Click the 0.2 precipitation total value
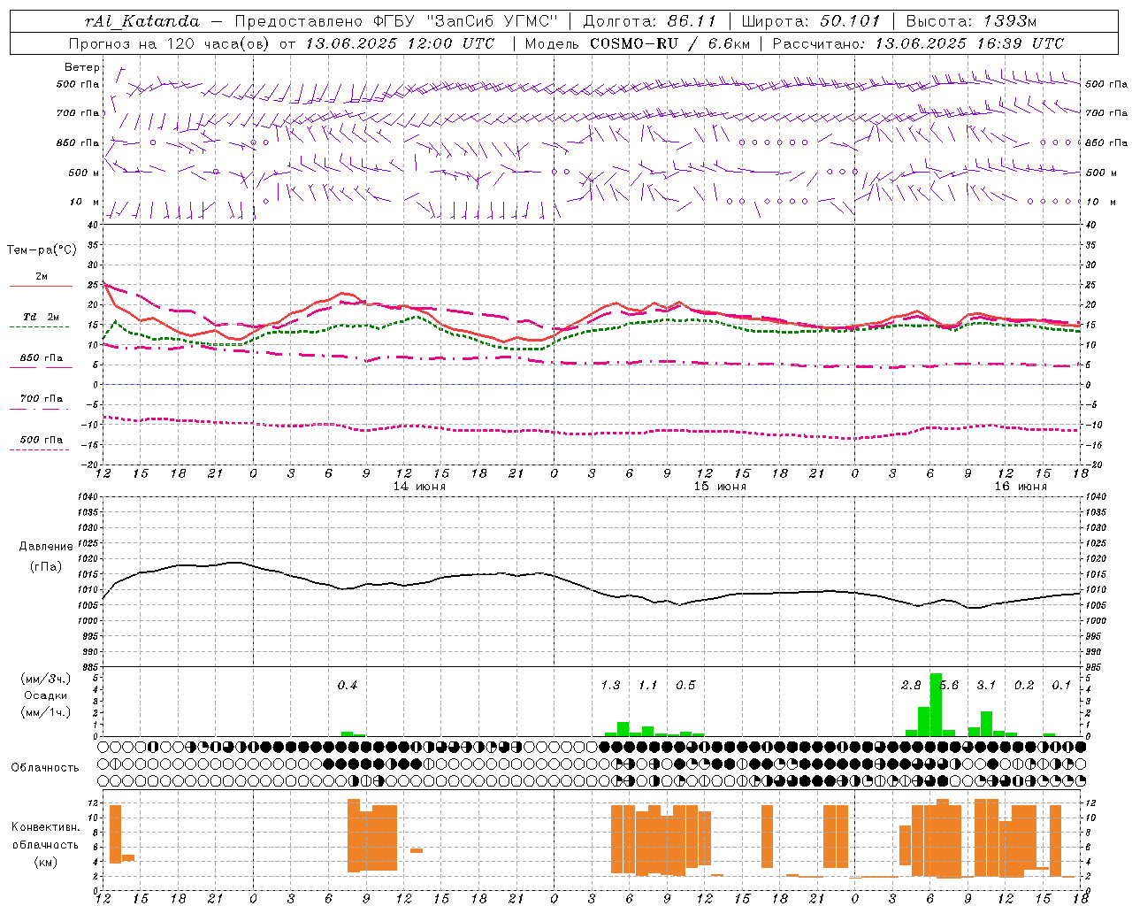 [1024, 686]
